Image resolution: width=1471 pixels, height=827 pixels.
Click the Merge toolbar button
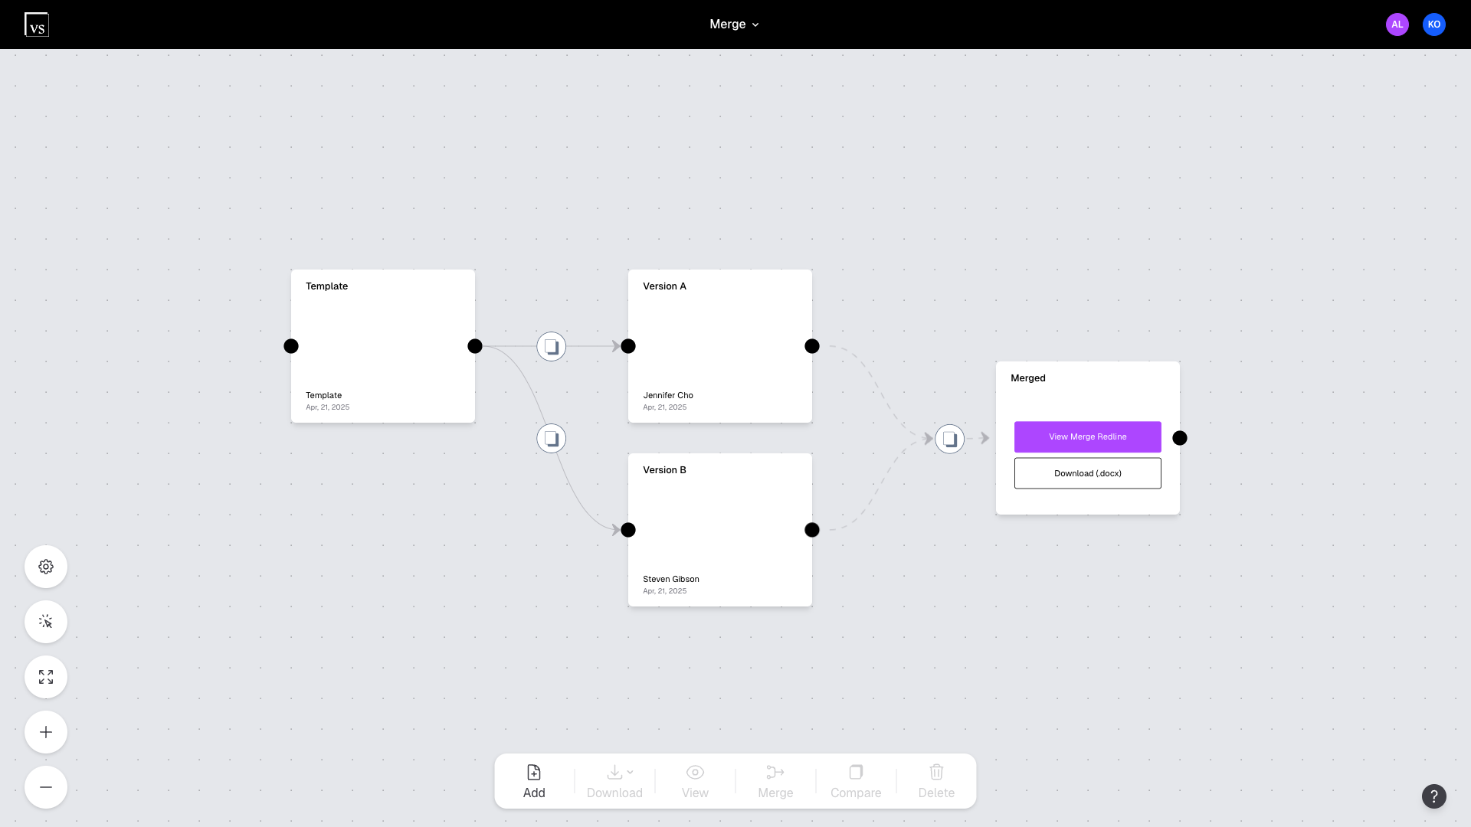(x=775, y=781)
